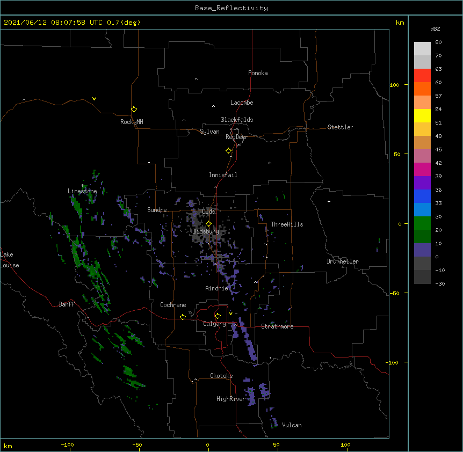Click the Stettler city label
This screenshot has height=452, width=463.
(341, 127)
